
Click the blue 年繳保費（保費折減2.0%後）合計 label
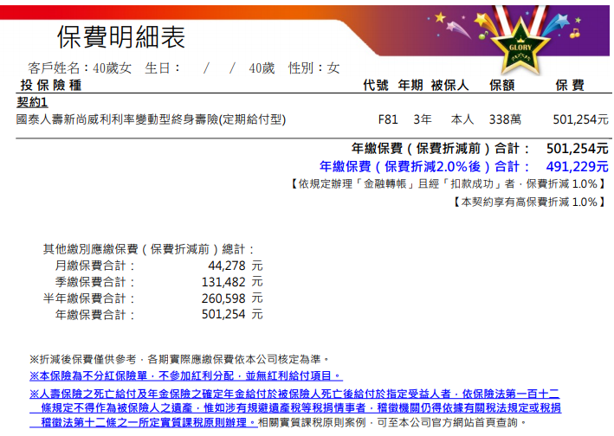pyautogui.click(x=425, y=167)
